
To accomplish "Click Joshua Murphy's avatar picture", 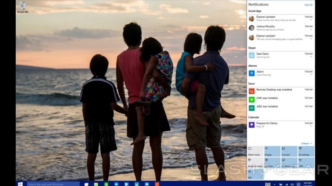I will (x=252, y=28).
